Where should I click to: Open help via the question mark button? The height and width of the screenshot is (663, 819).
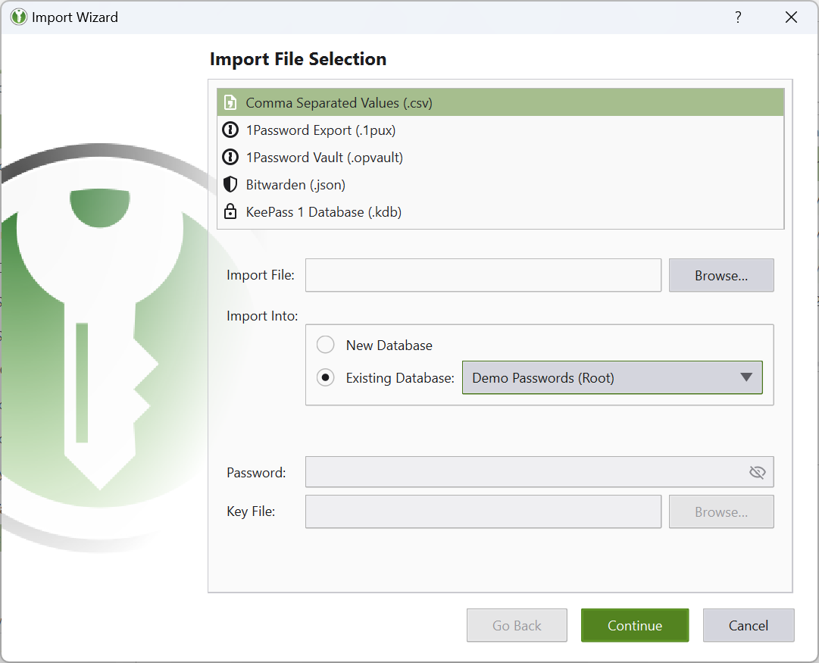pyautogui.click(x=737, y=17)
